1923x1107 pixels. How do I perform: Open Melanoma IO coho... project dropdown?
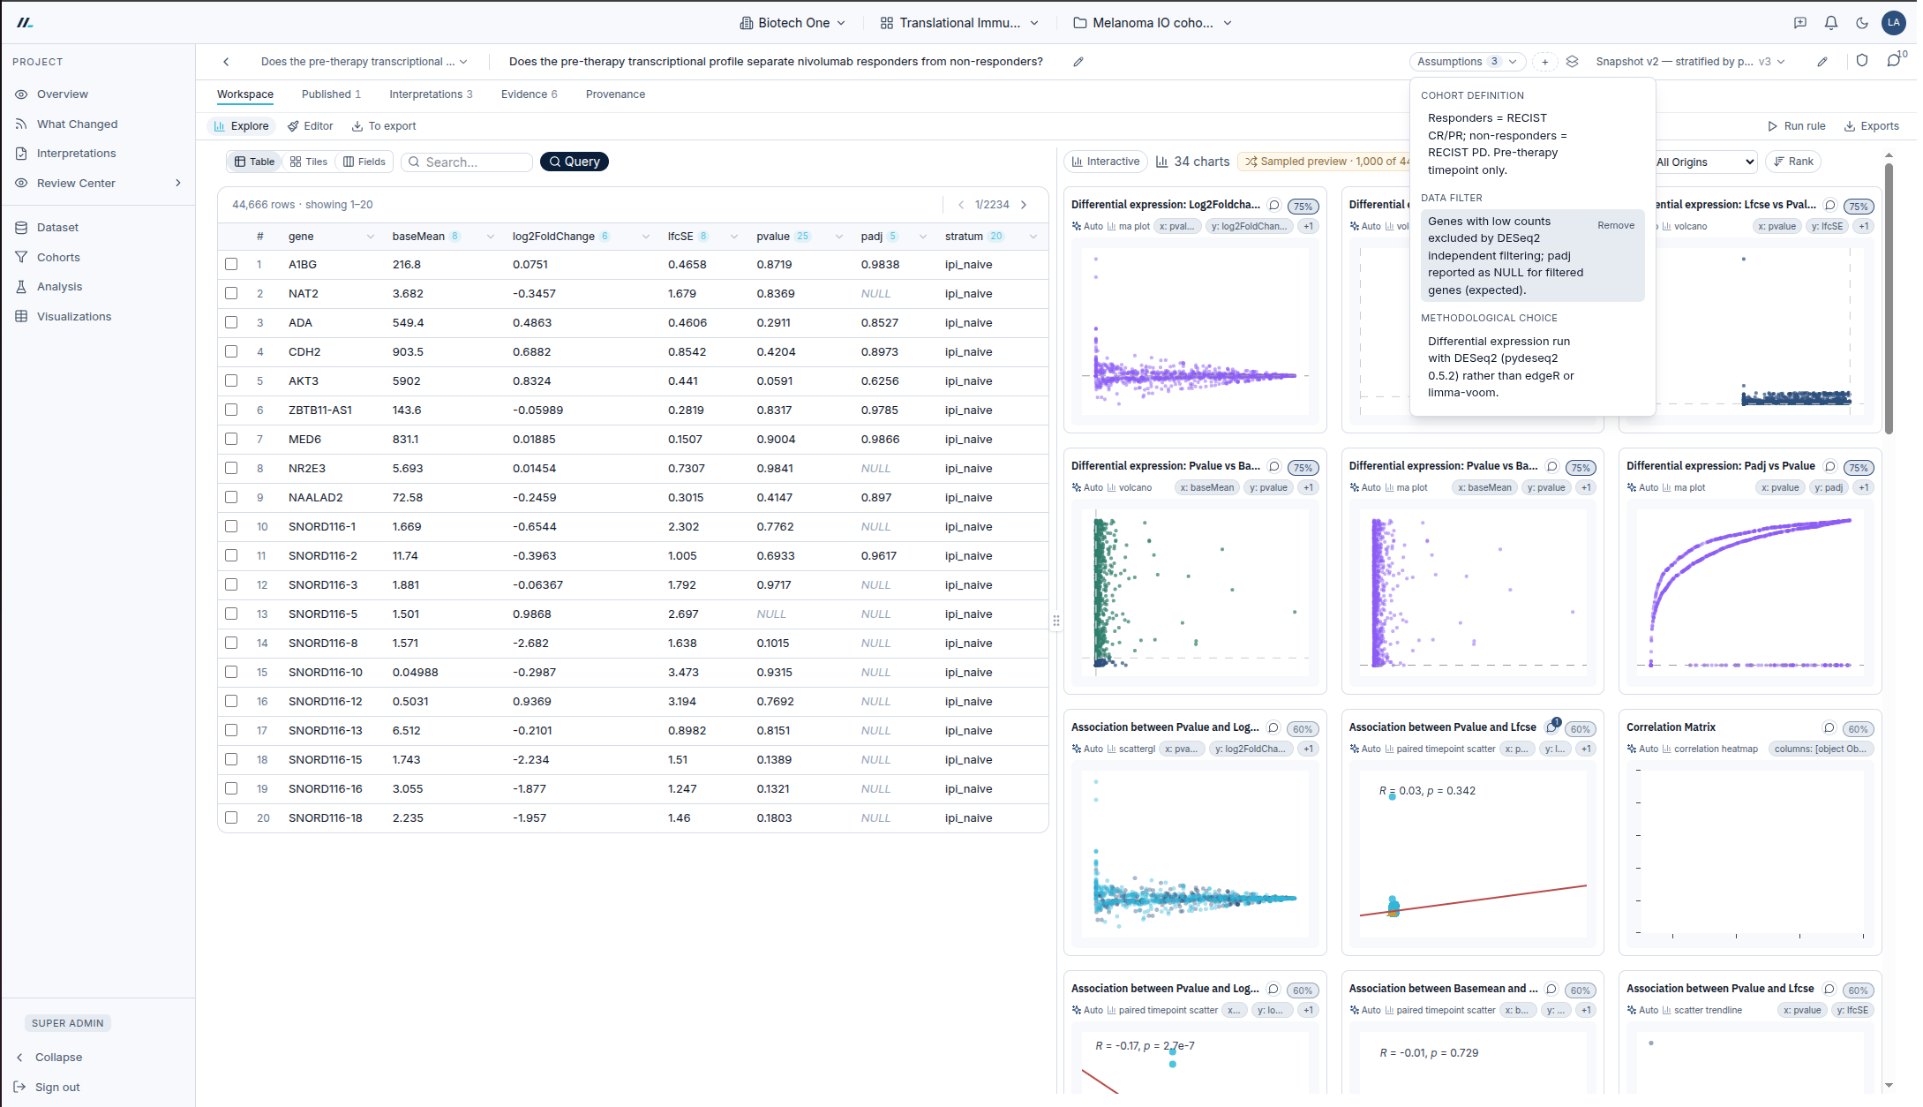point(1153,23)
